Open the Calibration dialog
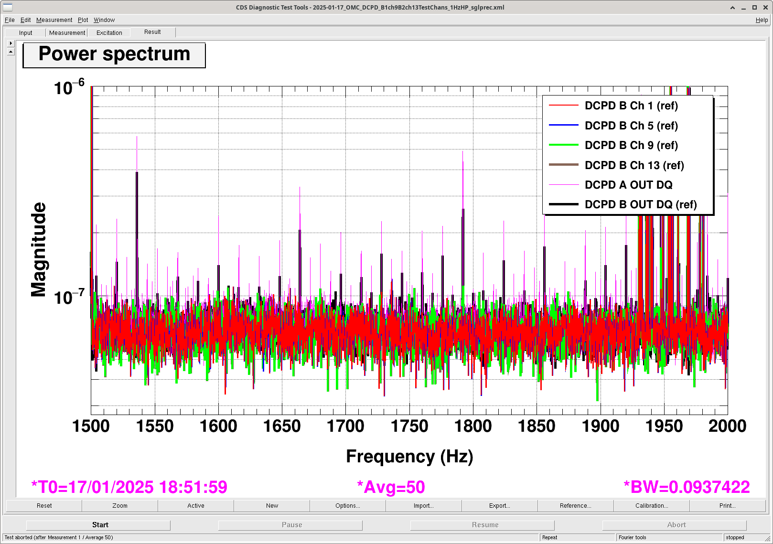Screen dimensions: 773x544 click(652, 506)
